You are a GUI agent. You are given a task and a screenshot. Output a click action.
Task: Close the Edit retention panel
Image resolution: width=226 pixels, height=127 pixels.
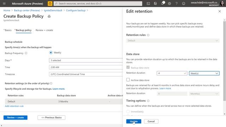point(220,11)
